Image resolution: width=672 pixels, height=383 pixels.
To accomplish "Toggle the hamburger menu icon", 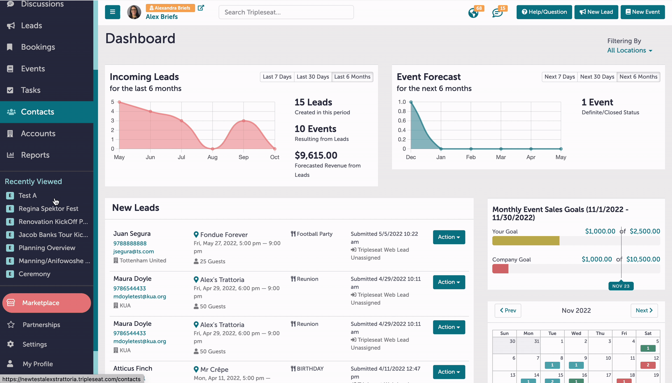I will 112,12.
